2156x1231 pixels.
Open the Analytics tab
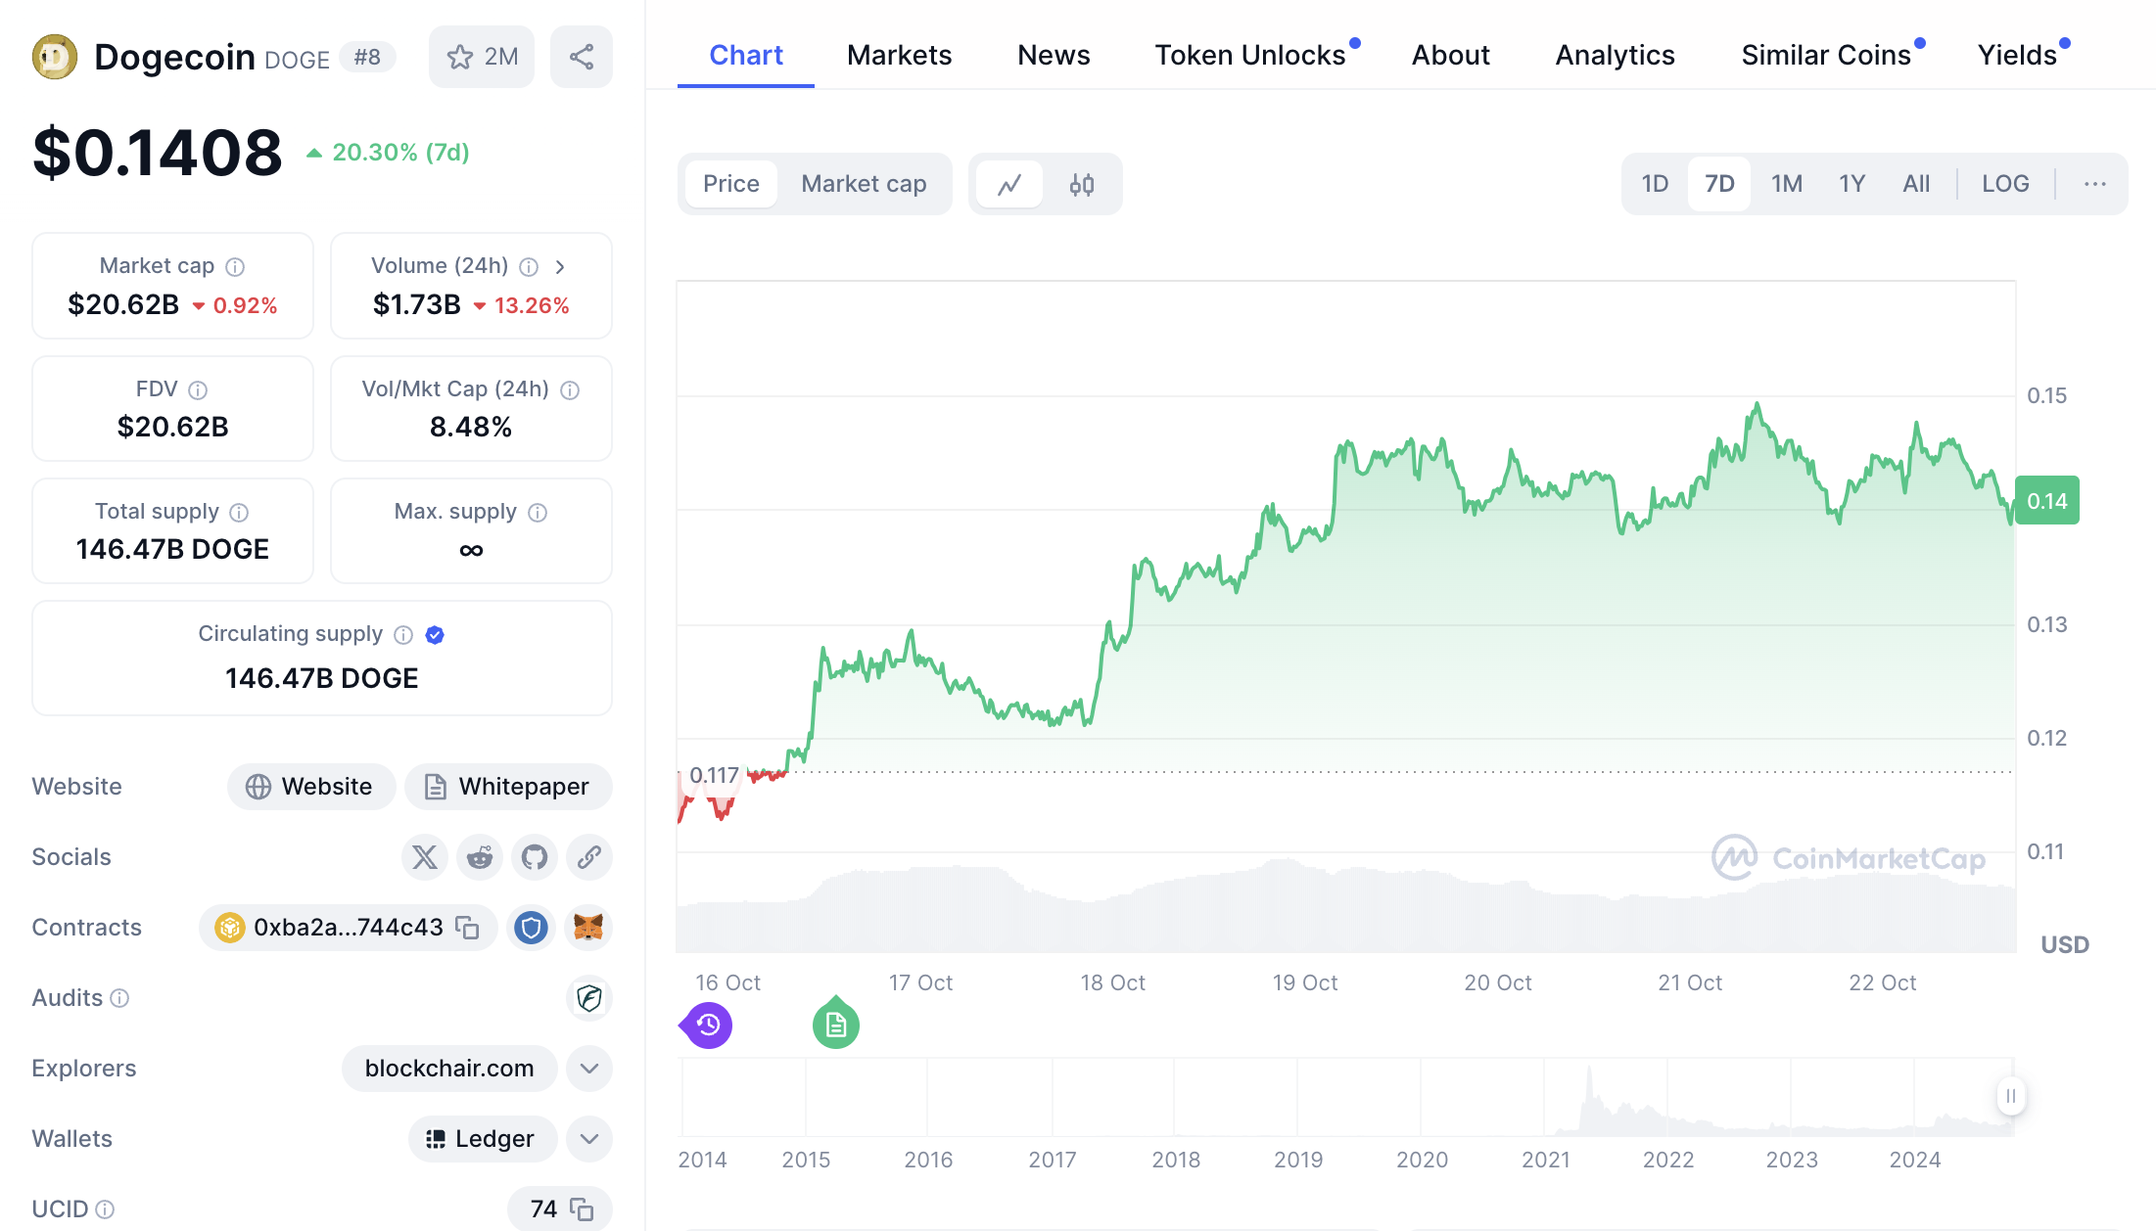coord(1616,56)
